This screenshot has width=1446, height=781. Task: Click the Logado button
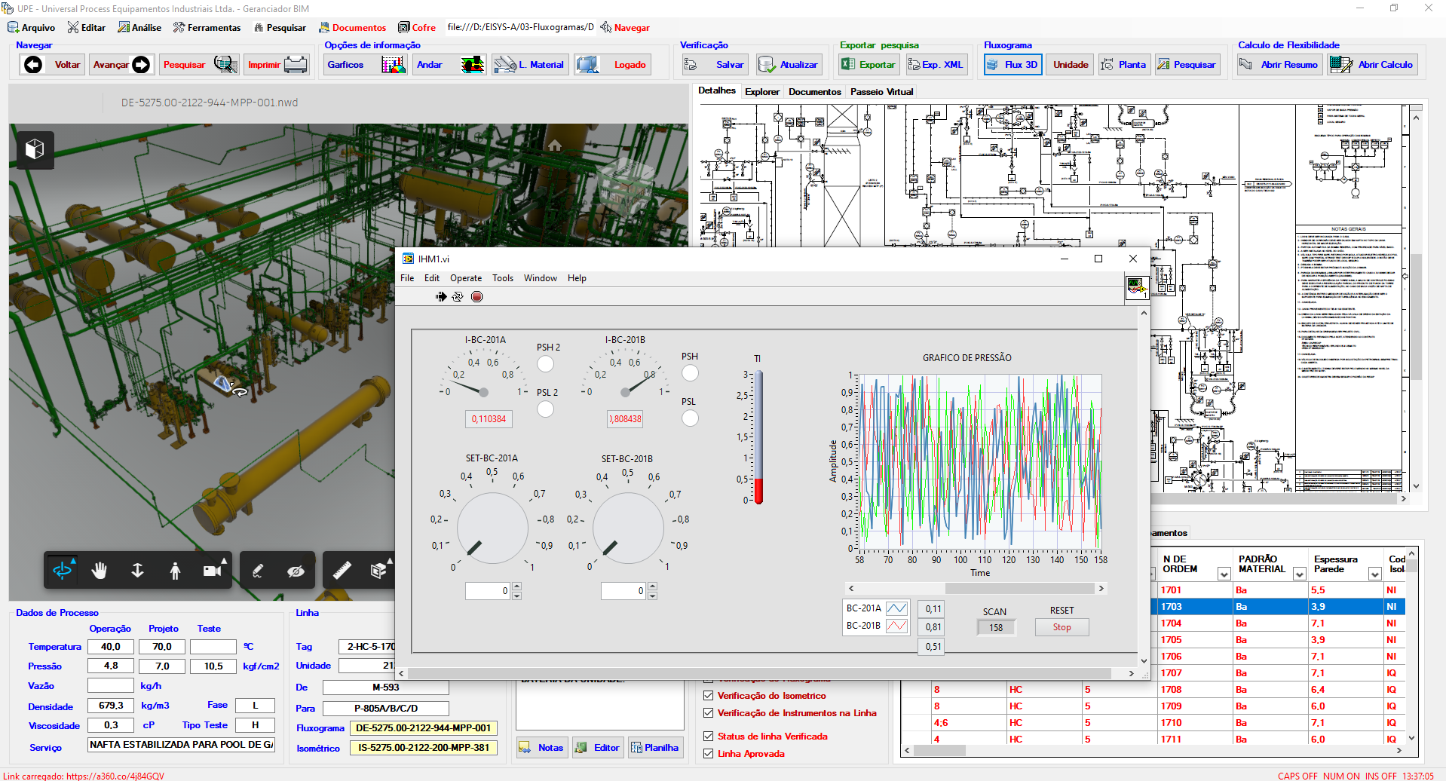point(612,65)
